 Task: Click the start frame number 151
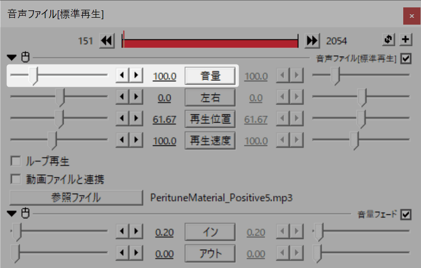pos(85,41)
